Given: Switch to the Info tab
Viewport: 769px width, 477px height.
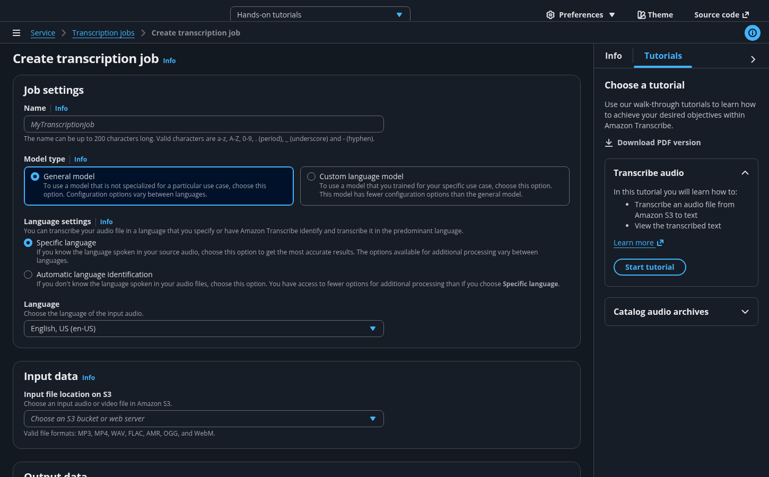Looking at the screenshot, I should click(613, 56).
